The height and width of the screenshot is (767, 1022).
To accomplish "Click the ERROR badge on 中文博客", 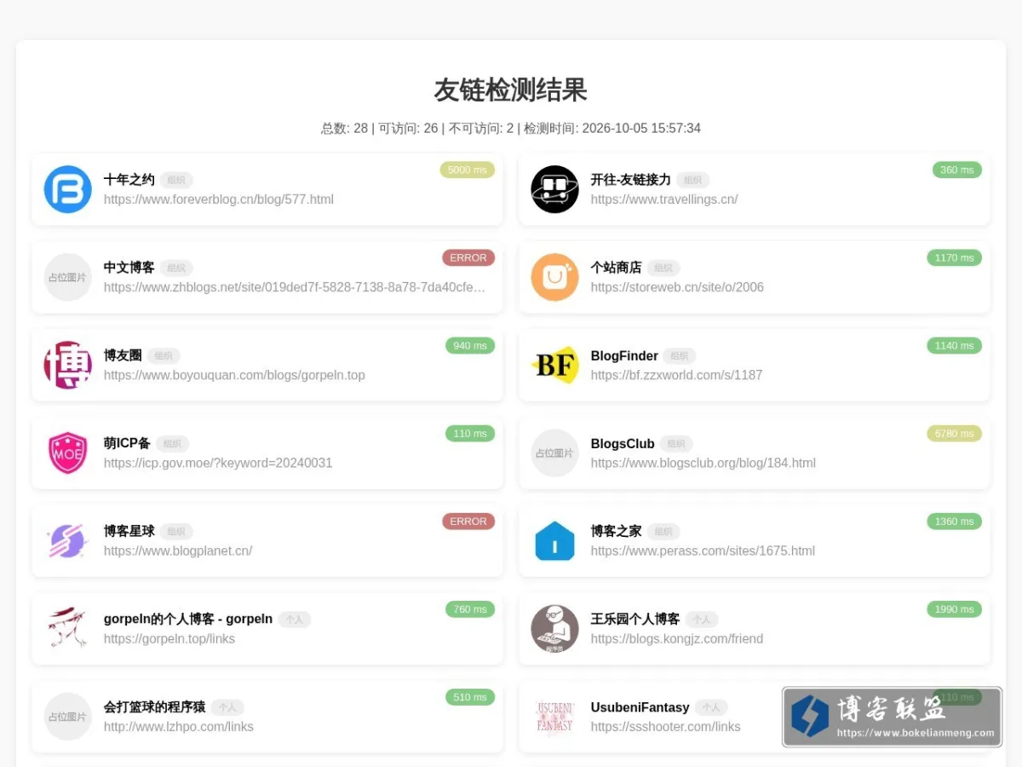I will click(468, 257).
